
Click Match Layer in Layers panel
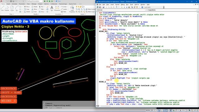pyautogui.click(x=90, y=12)
